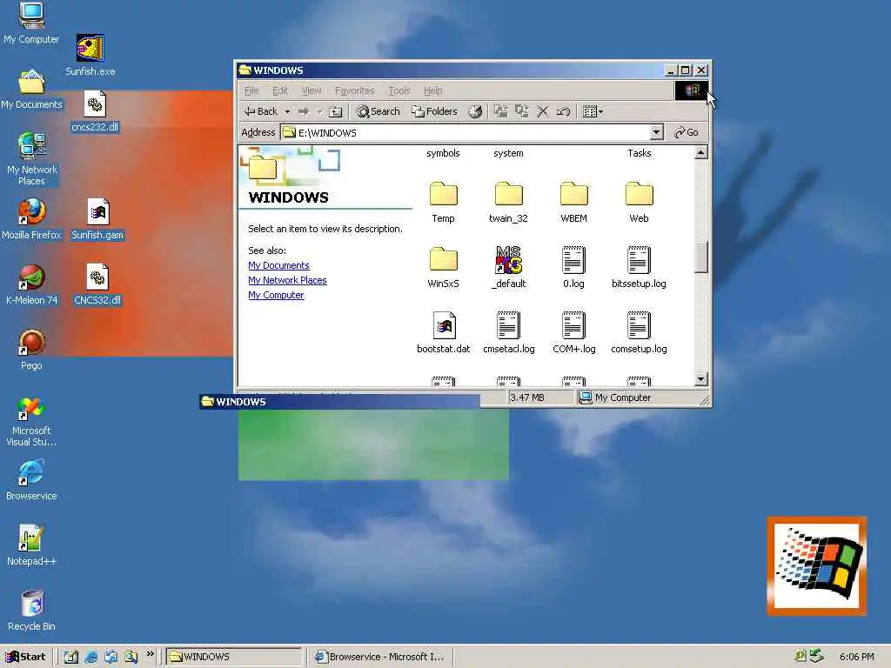Image resolution: width=891 pixels, height=668 pixels.
Task: Select the WBEM folder
Action: [574, 202]
